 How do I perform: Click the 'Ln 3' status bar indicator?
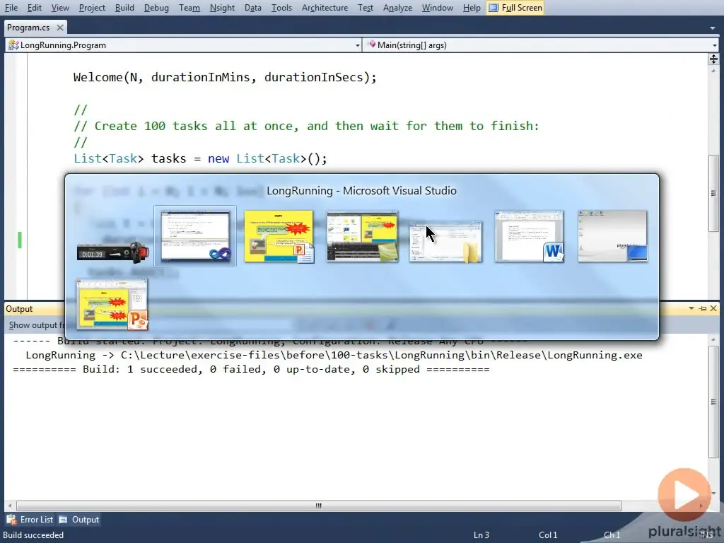click(x=481, y=535)
